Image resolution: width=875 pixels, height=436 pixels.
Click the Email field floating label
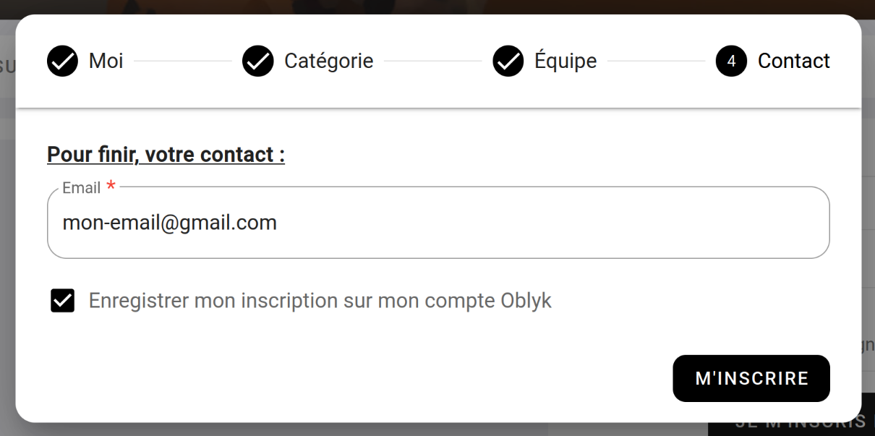(81, 188)
